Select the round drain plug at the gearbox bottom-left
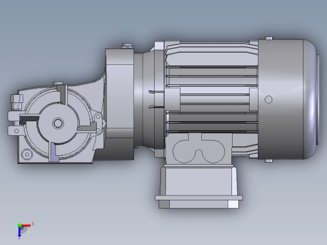Viewport: 327px width, 245px height. (x=27, y=155)
